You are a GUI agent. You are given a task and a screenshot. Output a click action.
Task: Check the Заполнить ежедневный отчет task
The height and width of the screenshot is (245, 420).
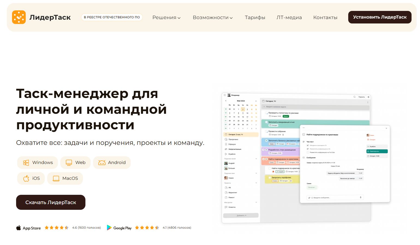(x=267, y=122)
